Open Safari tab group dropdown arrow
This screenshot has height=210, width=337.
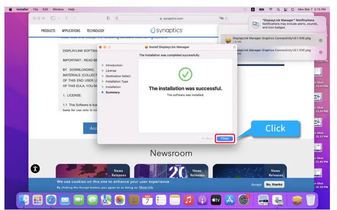[x=59, y=18]
